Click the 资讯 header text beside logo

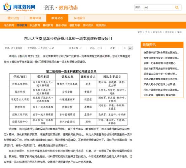[x=49, y=8]
